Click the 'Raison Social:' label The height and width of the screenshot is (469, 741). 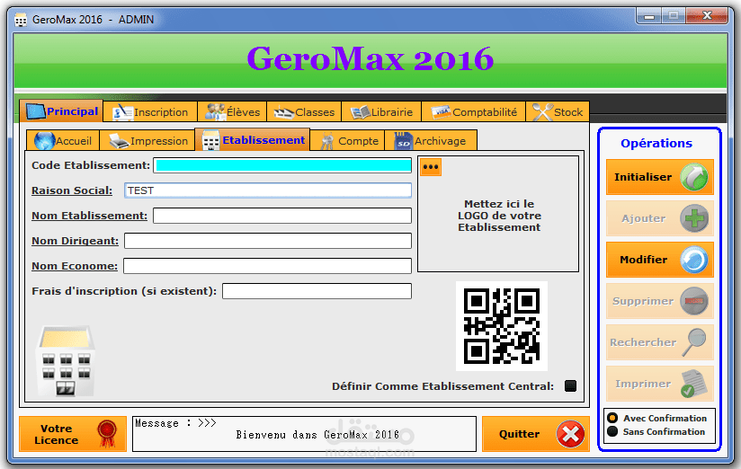[72, 190]
